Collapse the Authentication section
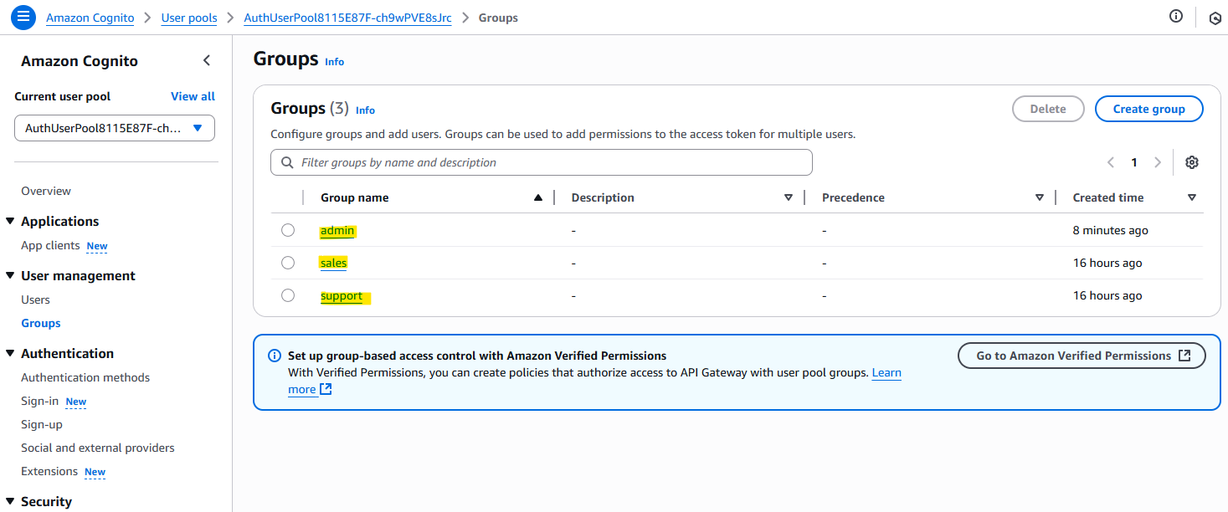Viewport: 1228px width, 512px height. point(10,353)
